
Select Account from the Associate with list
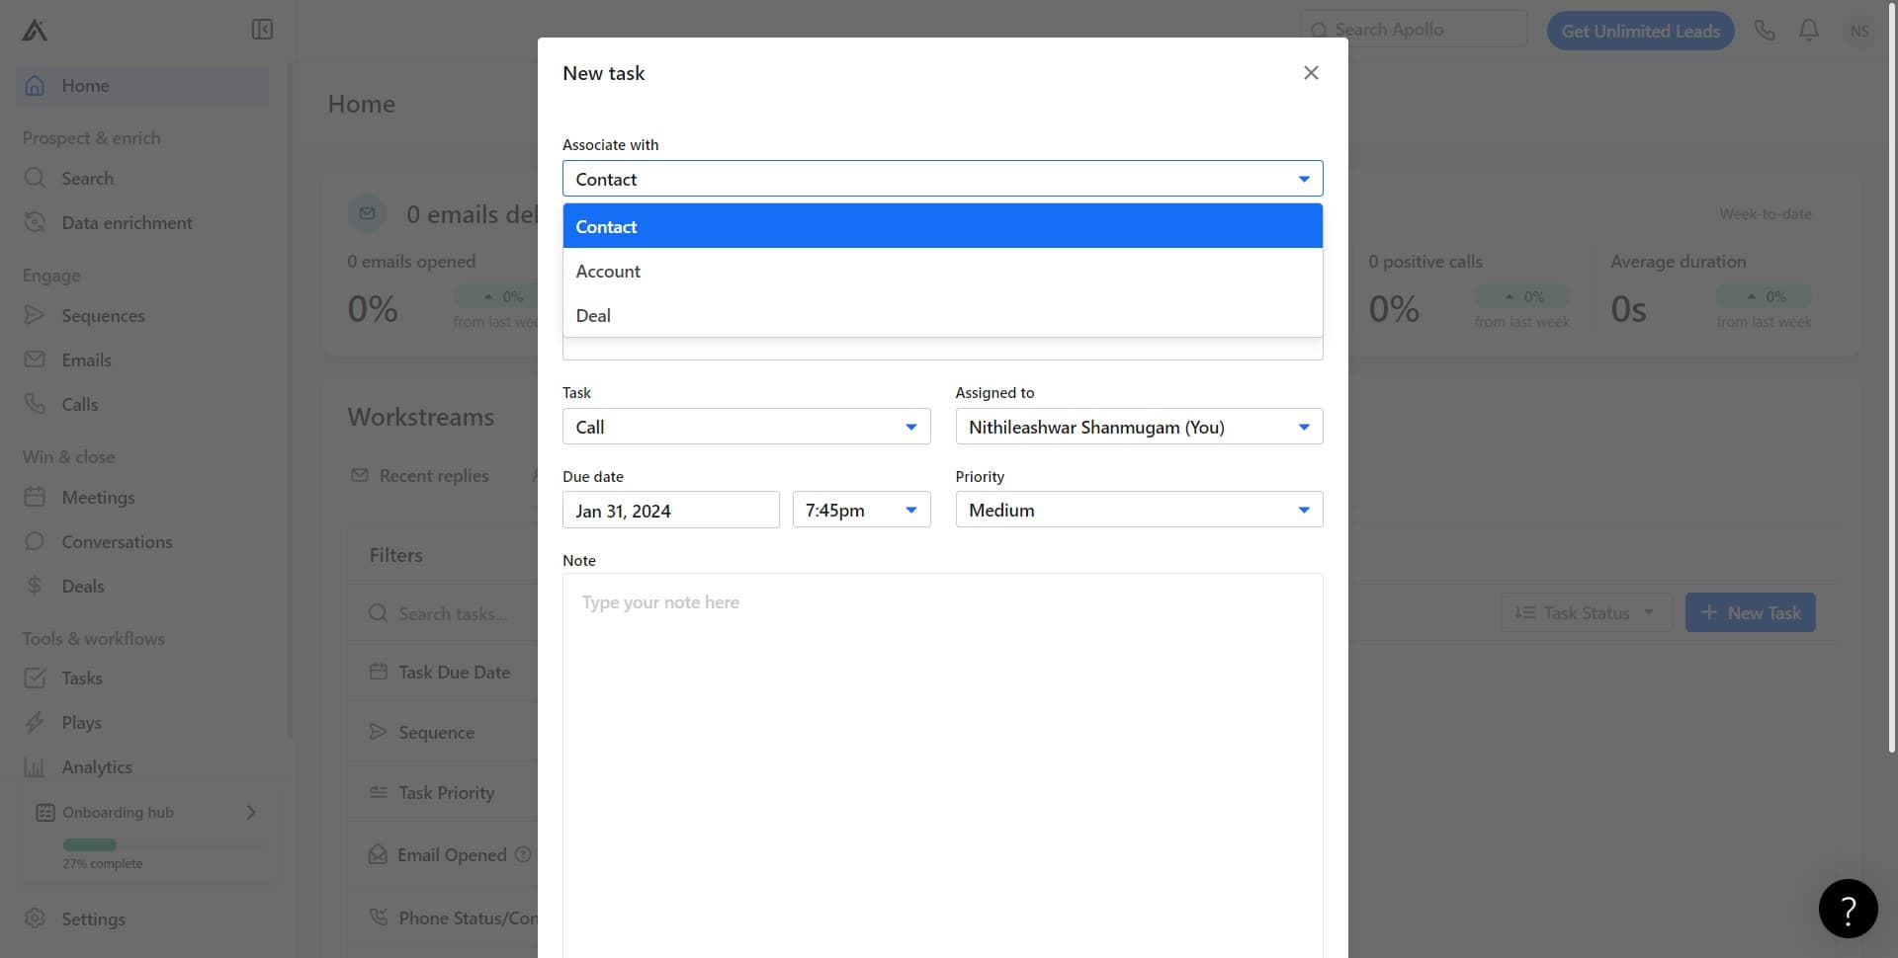click(x=608, y=271)
